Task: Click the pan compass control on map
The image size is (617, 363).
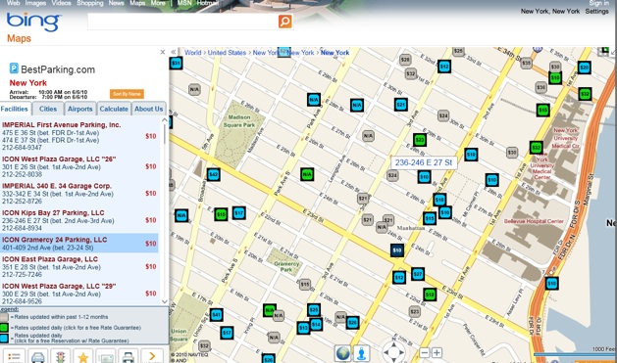Action: [x=393, y=351]
